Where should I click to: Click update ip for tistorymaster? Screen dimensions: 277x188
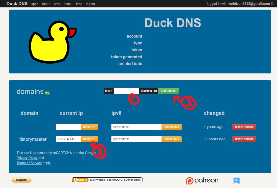(89, 139)
